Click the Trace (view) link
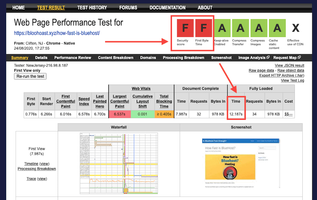This screenshot has height=200, width=317. [x=42, y=179]
